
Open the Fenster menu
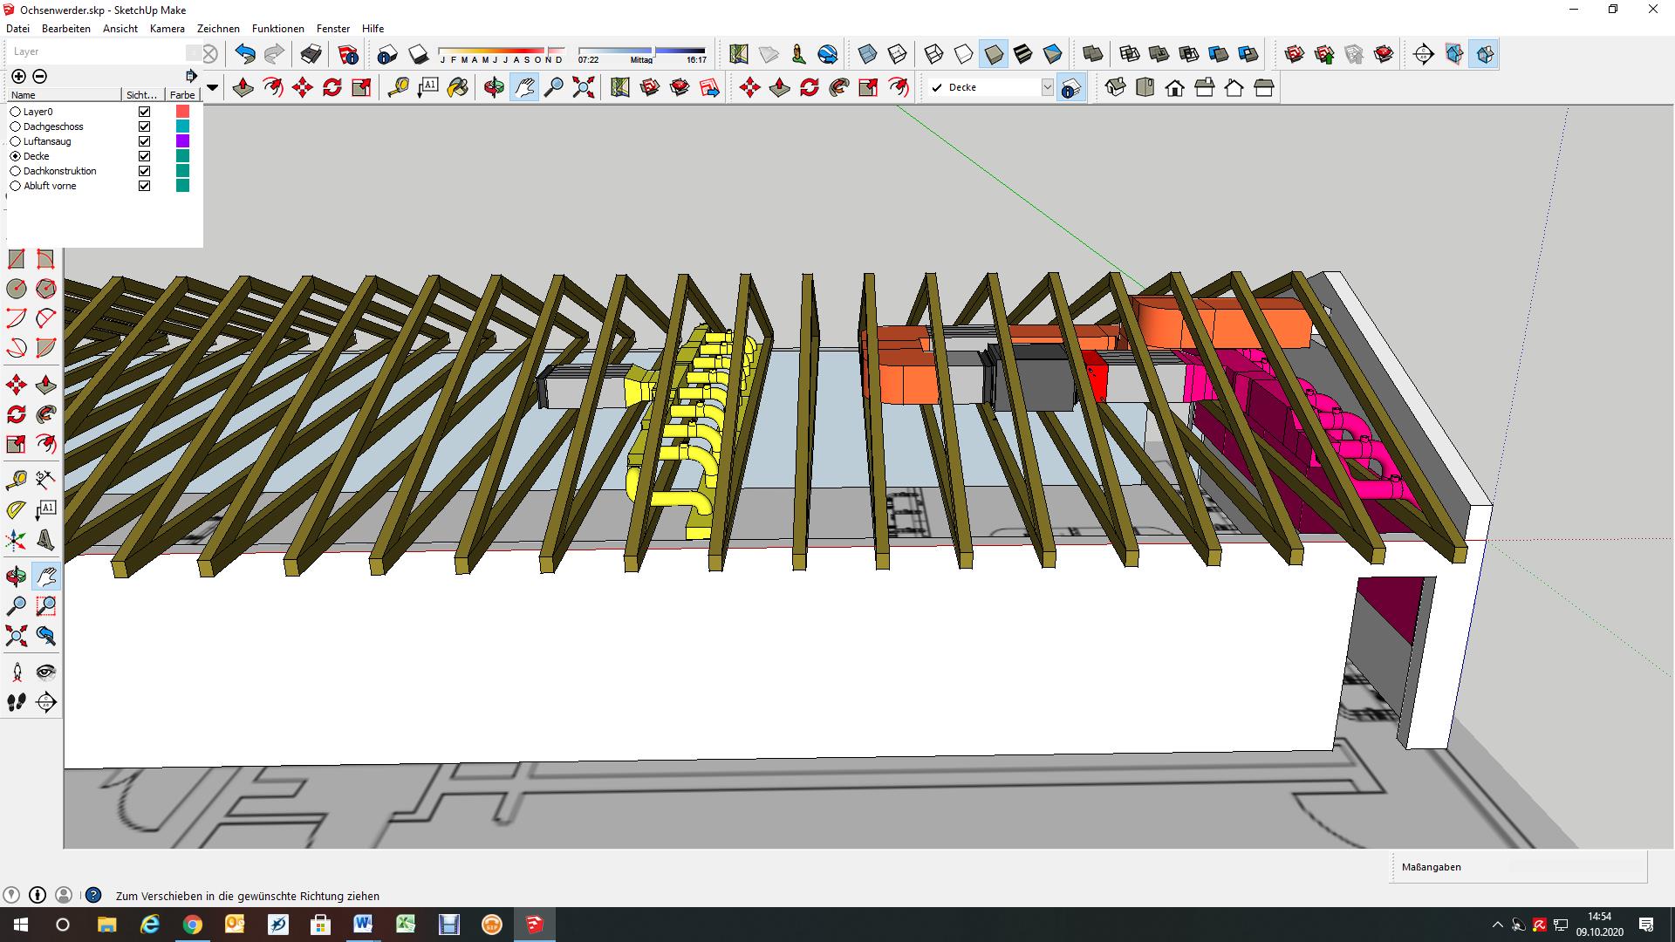coord(332,28)
